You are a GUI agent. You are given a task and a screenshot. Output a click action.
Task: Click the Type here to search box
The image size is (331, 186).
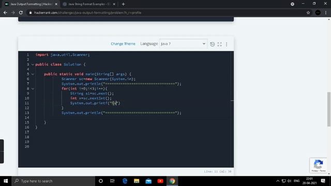53,181
